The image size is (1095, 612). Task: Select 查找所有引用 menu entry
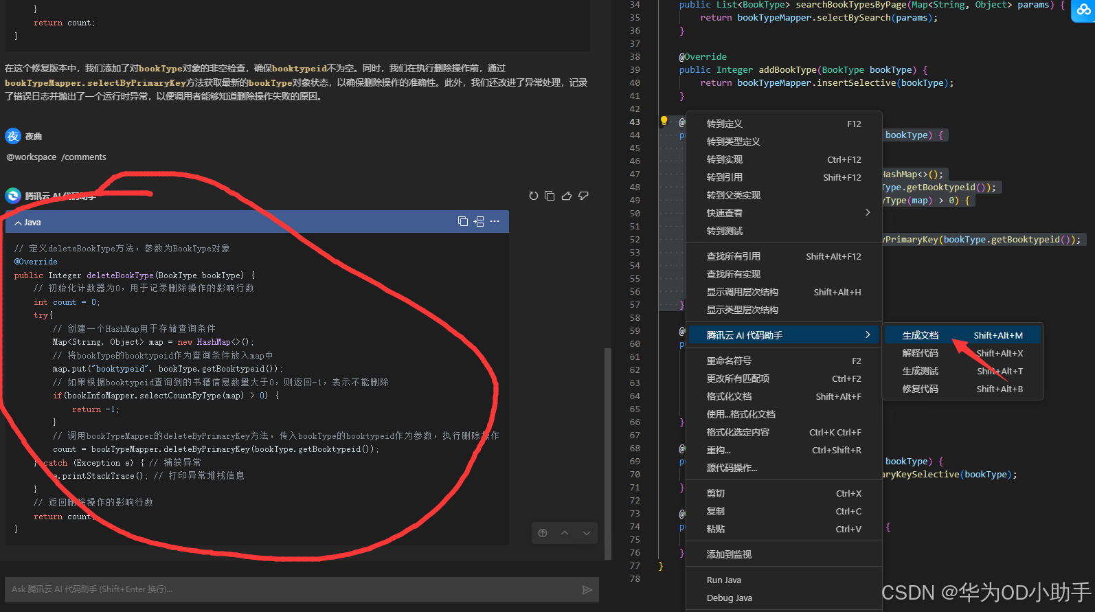pos(784,256)
